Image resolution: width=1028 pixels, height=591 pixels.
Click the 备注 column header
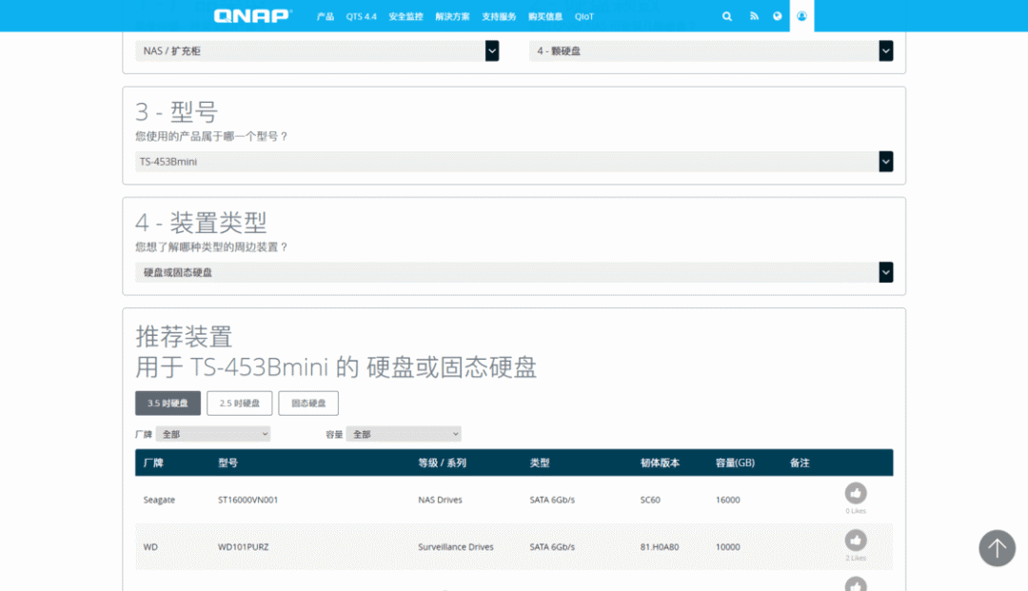tap(800, 463)
